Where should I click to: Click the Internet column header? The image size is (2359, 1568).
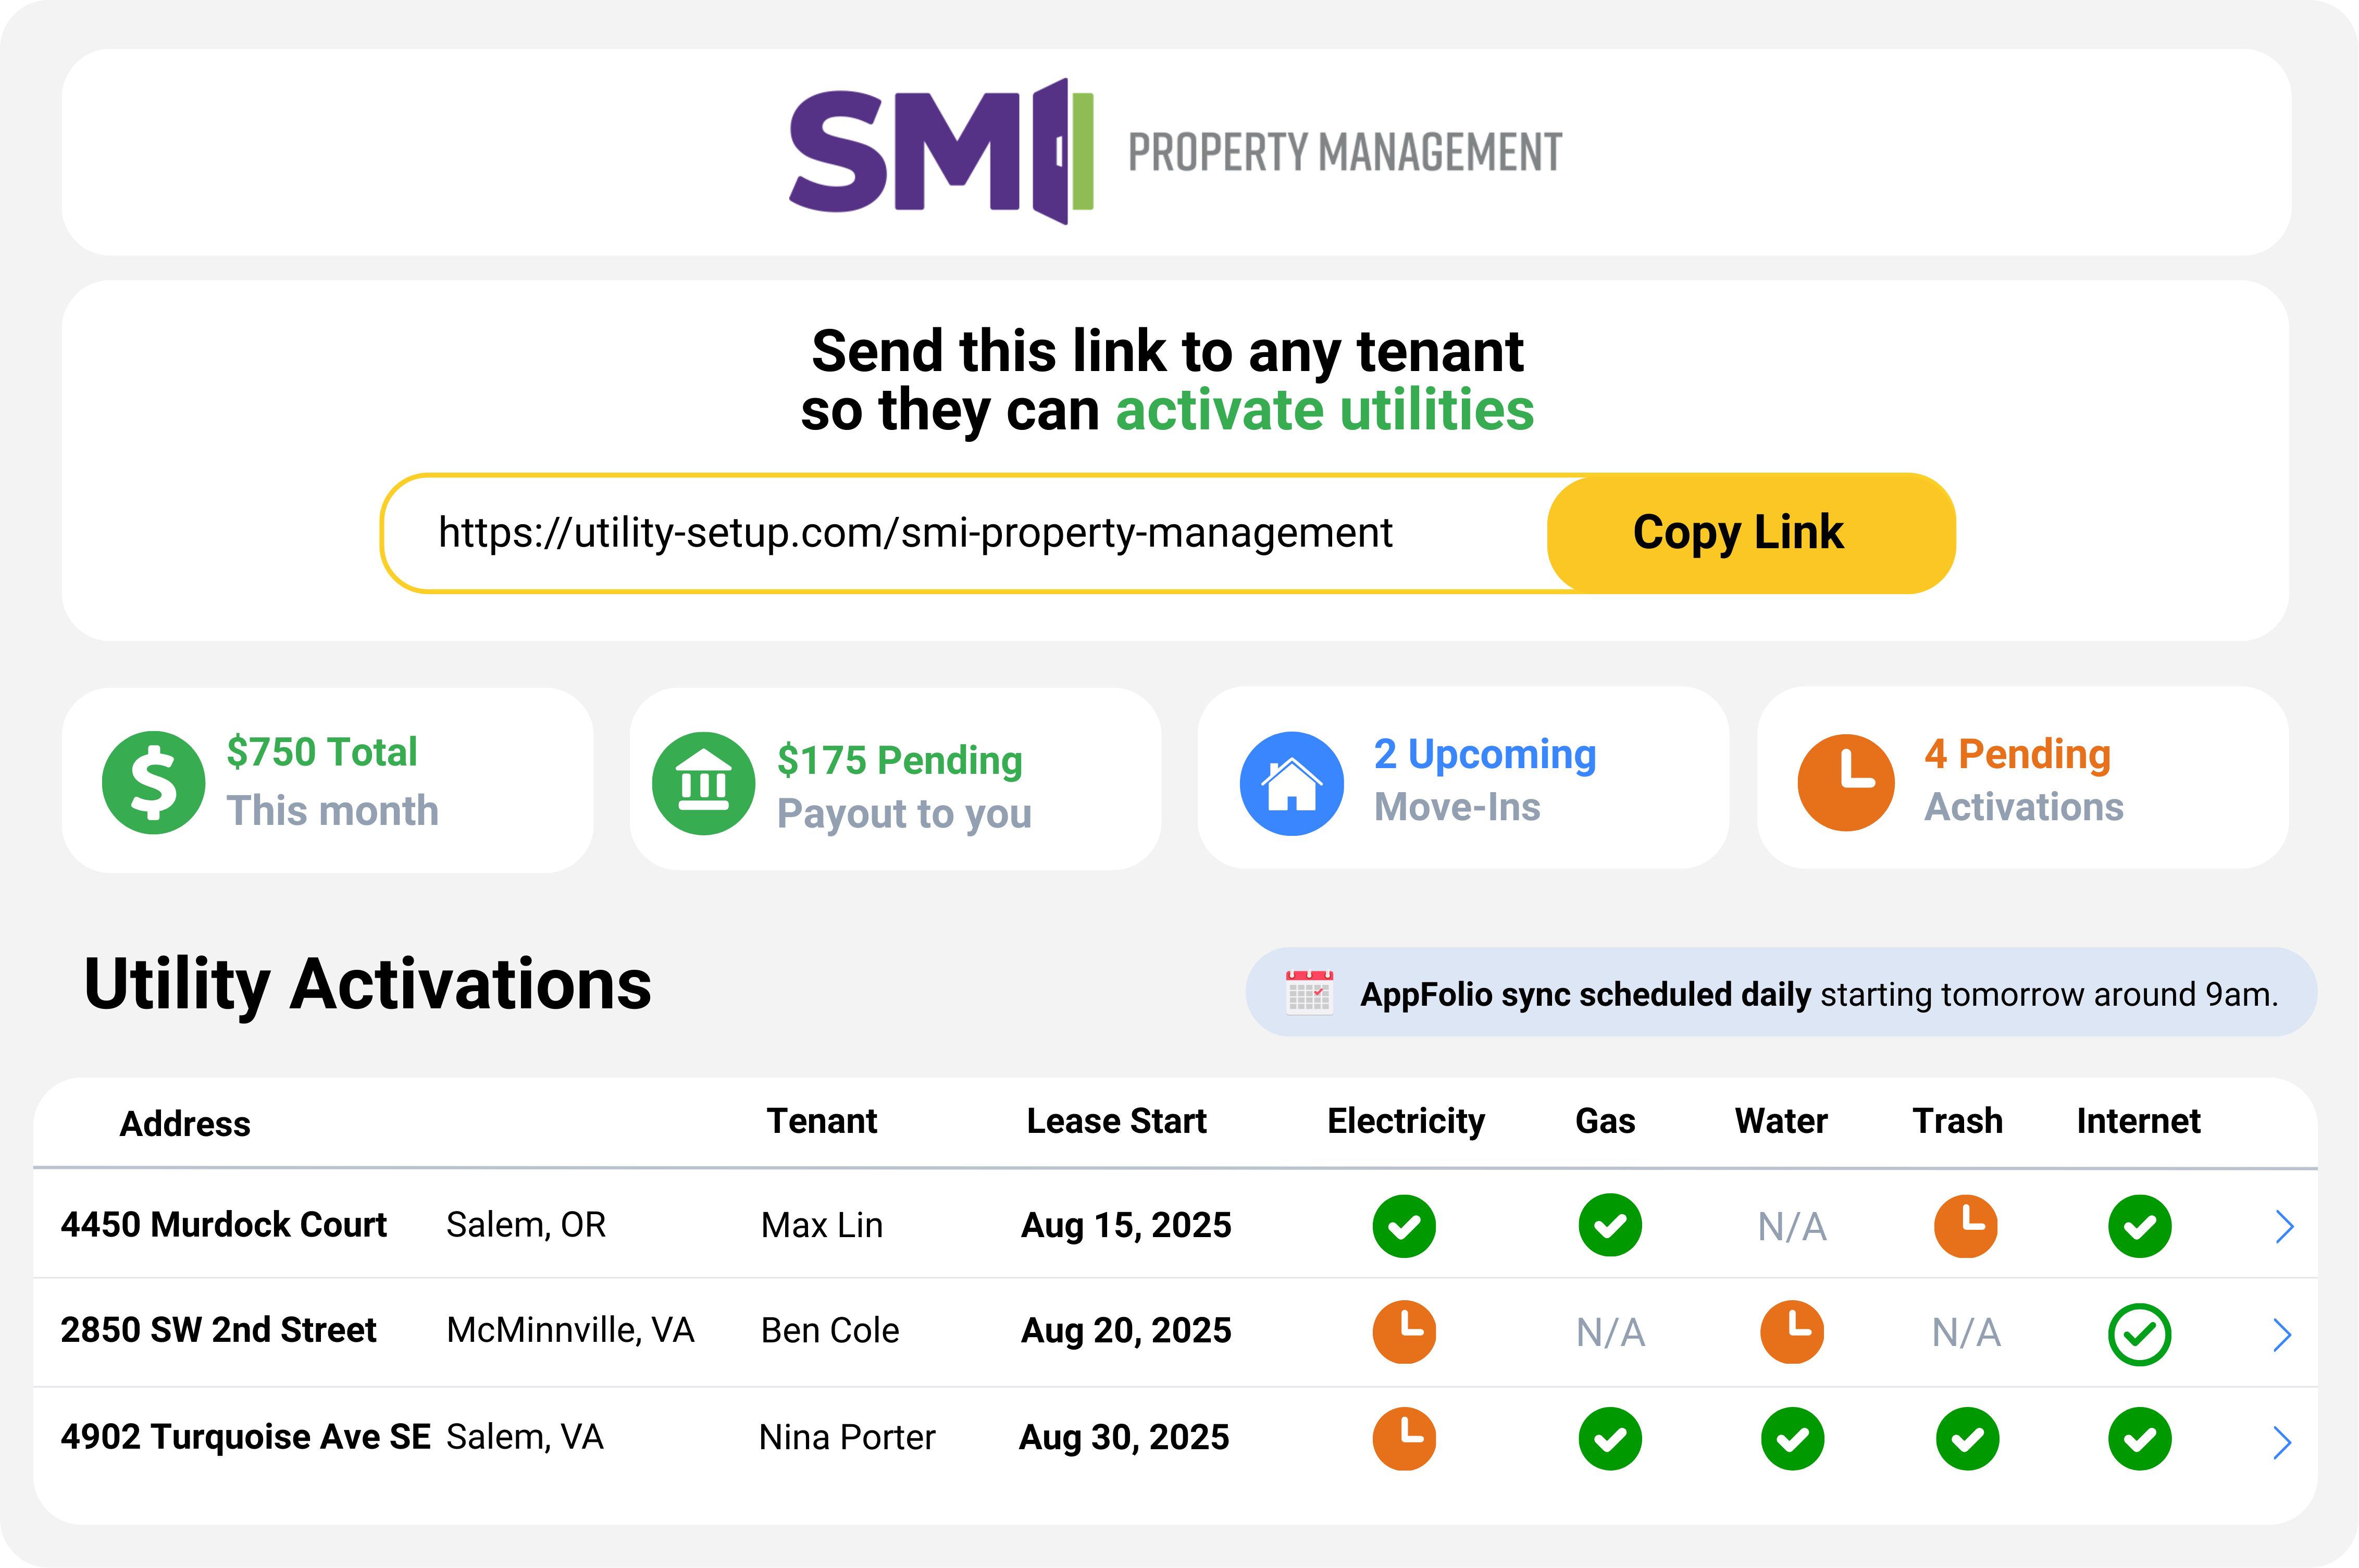click(2138, 1121)
